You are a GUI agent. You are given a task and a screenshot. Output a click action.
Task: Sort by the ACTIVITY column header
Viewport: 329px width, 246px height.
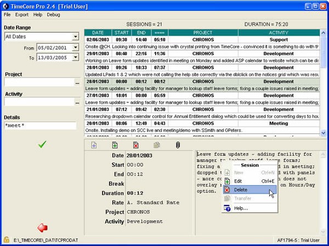coord(279,33)
